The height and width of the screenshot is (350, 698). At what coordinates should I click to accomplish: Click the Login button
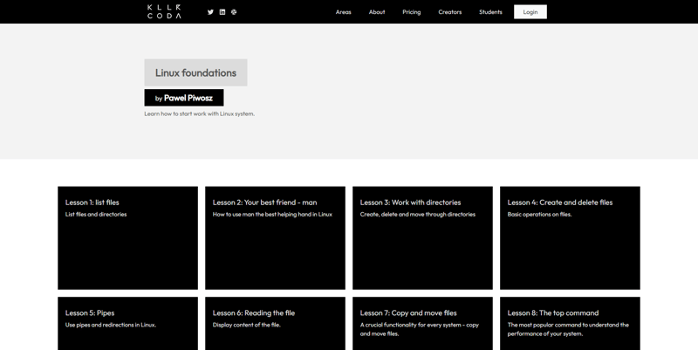tap(530, 12)
